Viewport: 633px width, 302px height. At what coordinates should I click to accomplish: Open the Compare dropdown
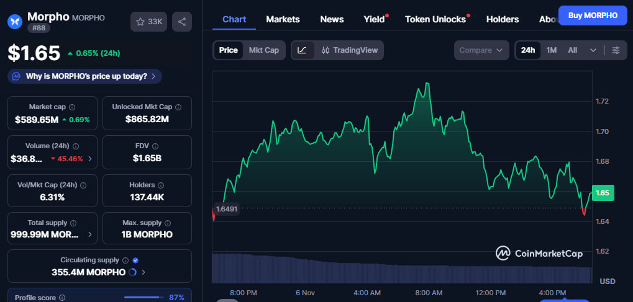[481, 50]
